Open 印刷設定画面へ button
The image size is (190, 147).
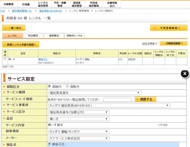173,43
